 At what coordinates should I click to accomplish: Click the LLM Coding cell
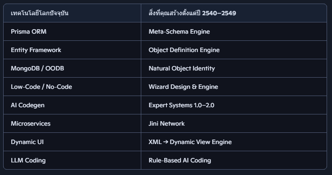tap(72, 160)
